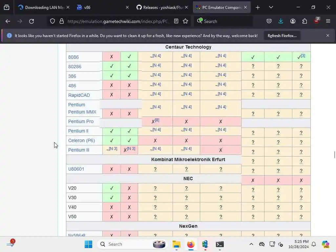Open the Pentium II link
This screenshot has height=252, width=336.
[78, 131]
